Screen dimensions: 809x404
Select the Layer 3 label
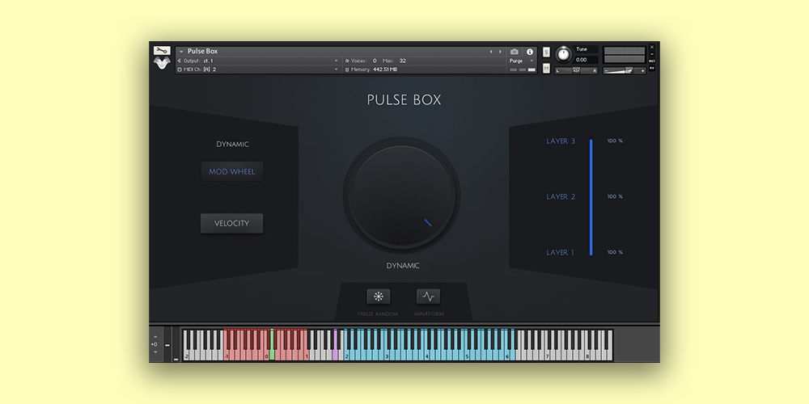click(561, 141)
